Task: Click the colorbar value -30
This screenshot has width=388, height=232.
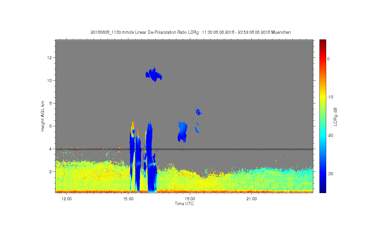Action: tap(330, 174)
